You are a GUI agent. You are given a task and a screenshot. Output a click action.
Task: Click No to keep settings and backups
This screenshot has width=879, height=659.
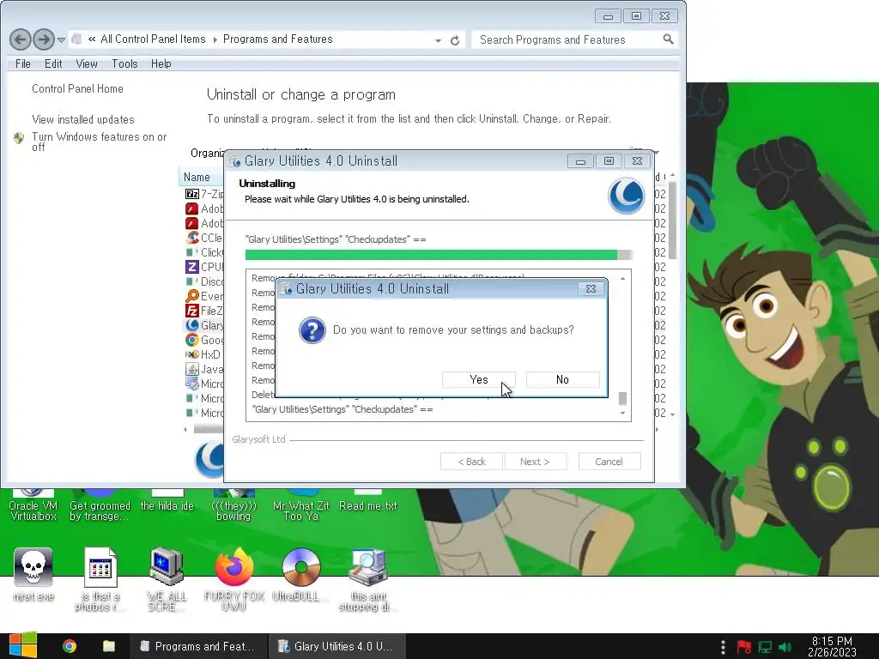pos(562,379)
